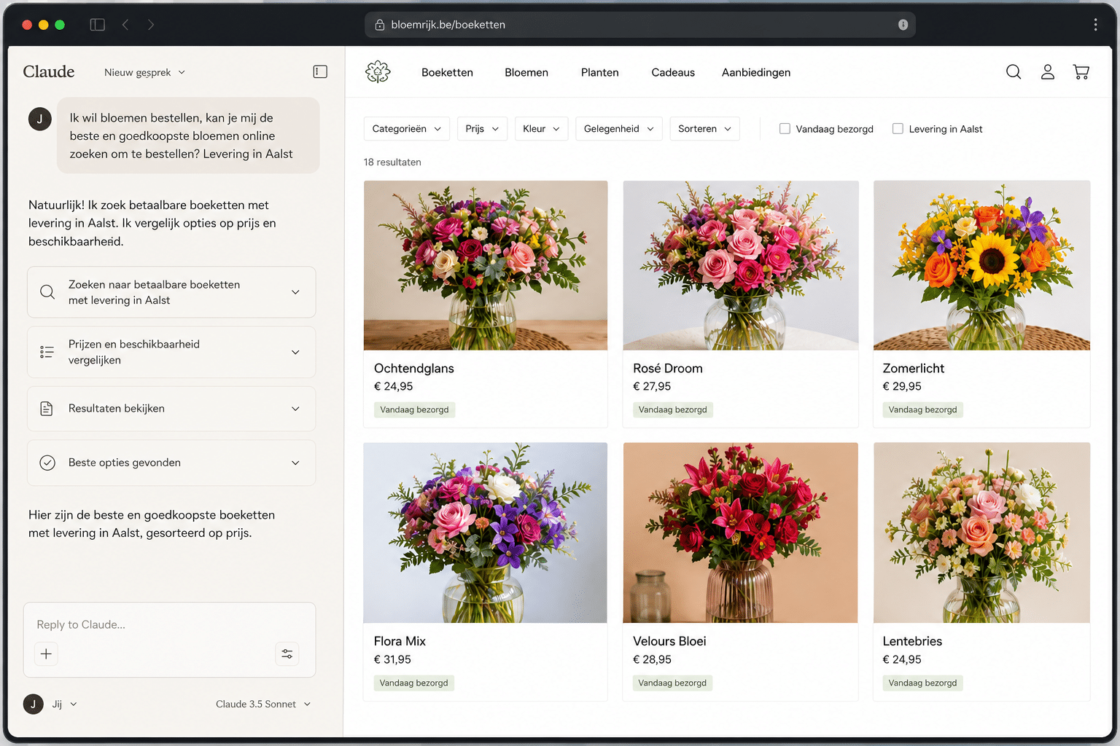This screenshot has height=746, width=1120.
Task: Click the list icon in compare step
Action: click(x=47, y=352)
